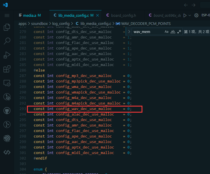The height and width of the screenshot is (174, 210).
Task: Click config_wmapick_dec_use_malloc identifier
Action: click(88, 92)
